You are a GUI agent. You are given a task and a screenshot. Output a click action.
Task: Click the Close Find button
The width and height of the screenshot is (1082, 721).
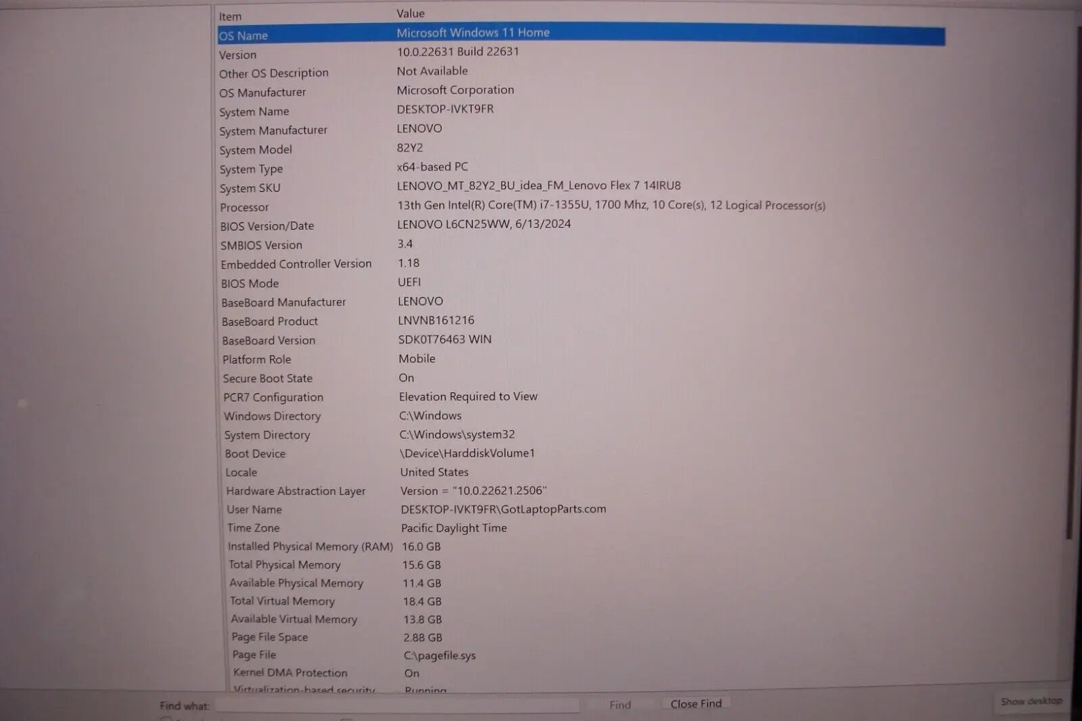(696, 704)
